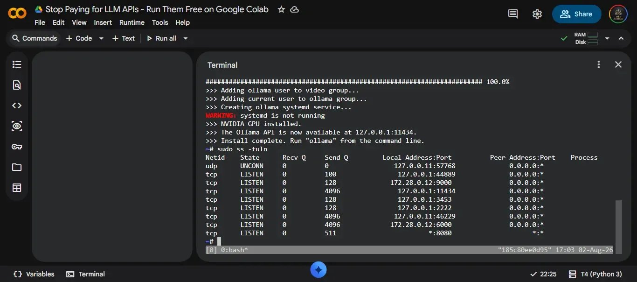Click the T4 (Python 3) runtime indicator
This screenshot has height=282, width=637.
(595, 274)
